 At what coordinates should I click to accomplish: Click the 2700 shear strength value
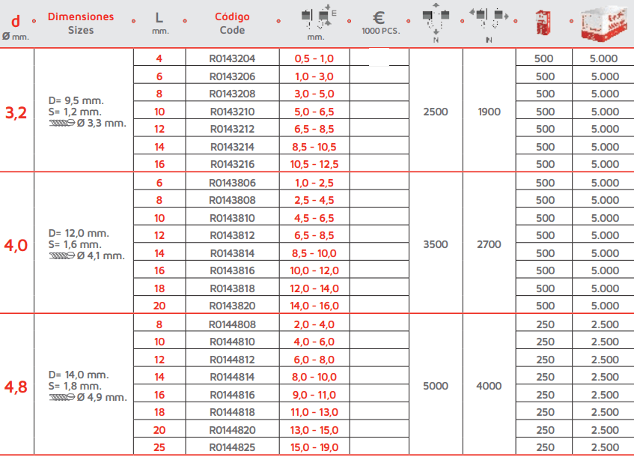tap(489, 244)
